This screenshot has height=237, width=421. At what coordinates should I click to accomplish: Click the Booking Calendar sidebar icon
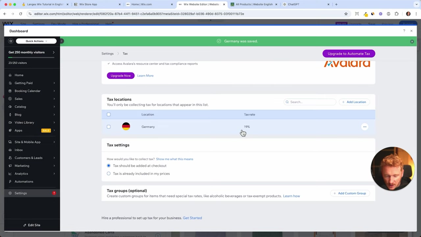click(10, 91)
